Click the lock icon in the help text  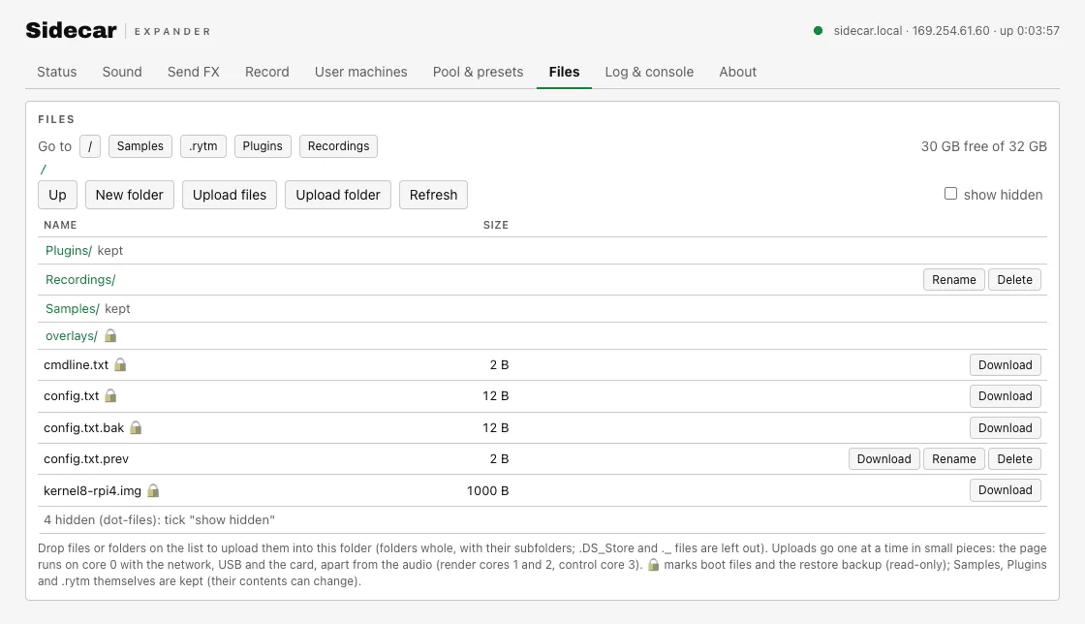tap(653, 565)
